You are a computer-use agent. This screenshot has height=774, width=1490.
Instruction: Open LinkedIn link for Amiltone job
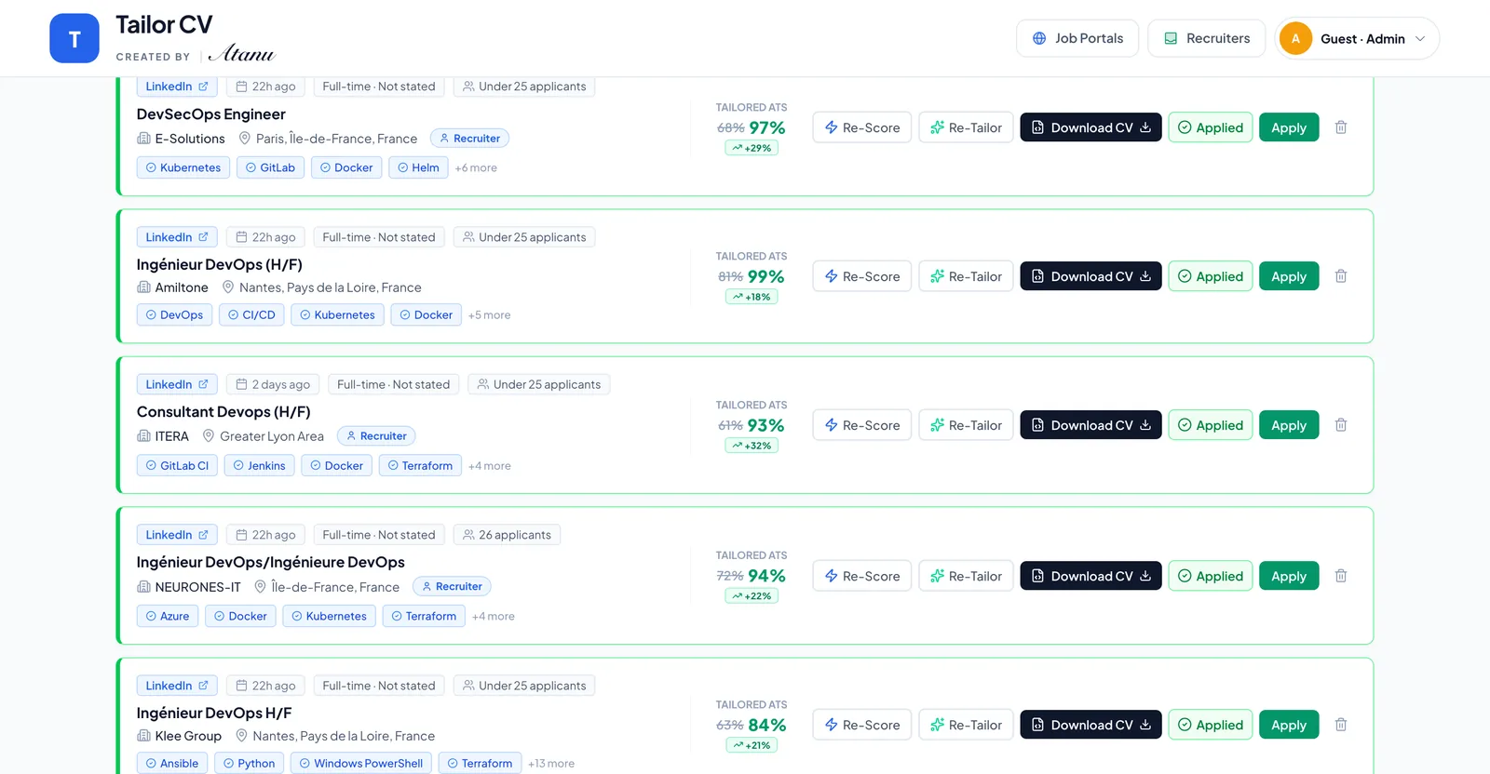[x=177, y=237]
